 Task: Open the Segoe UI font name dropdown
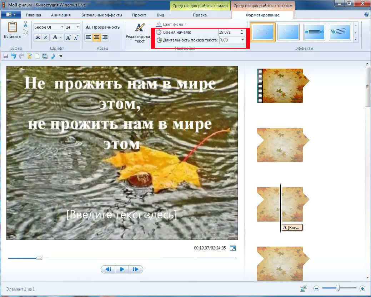coord(62,27)
